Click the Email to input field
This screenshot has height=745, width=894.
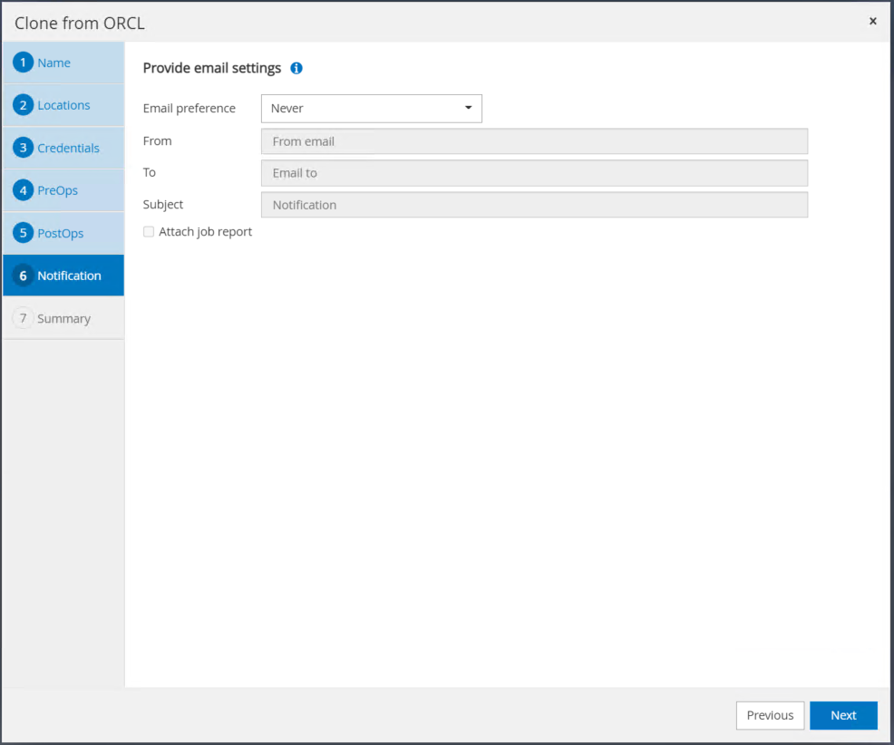pyautogui.click(x=534, y=173)
